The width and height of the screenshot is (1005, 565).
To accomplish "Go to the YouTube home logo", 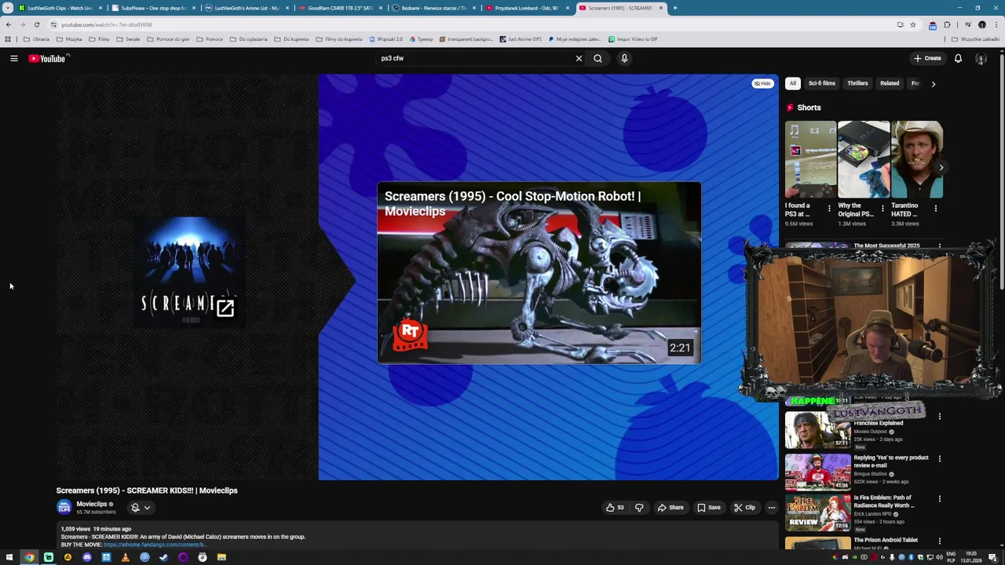I will click(47, 58).
